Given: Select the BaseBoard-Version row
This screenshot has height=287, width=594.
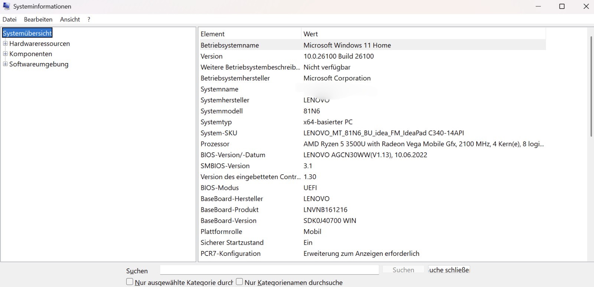Looking at the screenshot, I should [x=372, y=221].
